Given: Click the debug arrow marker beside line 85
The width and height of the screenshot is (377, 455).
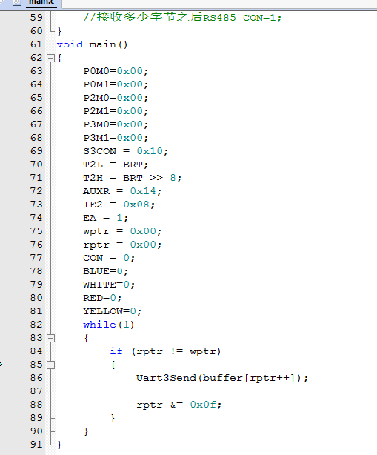Looking at the screenshot, I should (x=1, y=365).
